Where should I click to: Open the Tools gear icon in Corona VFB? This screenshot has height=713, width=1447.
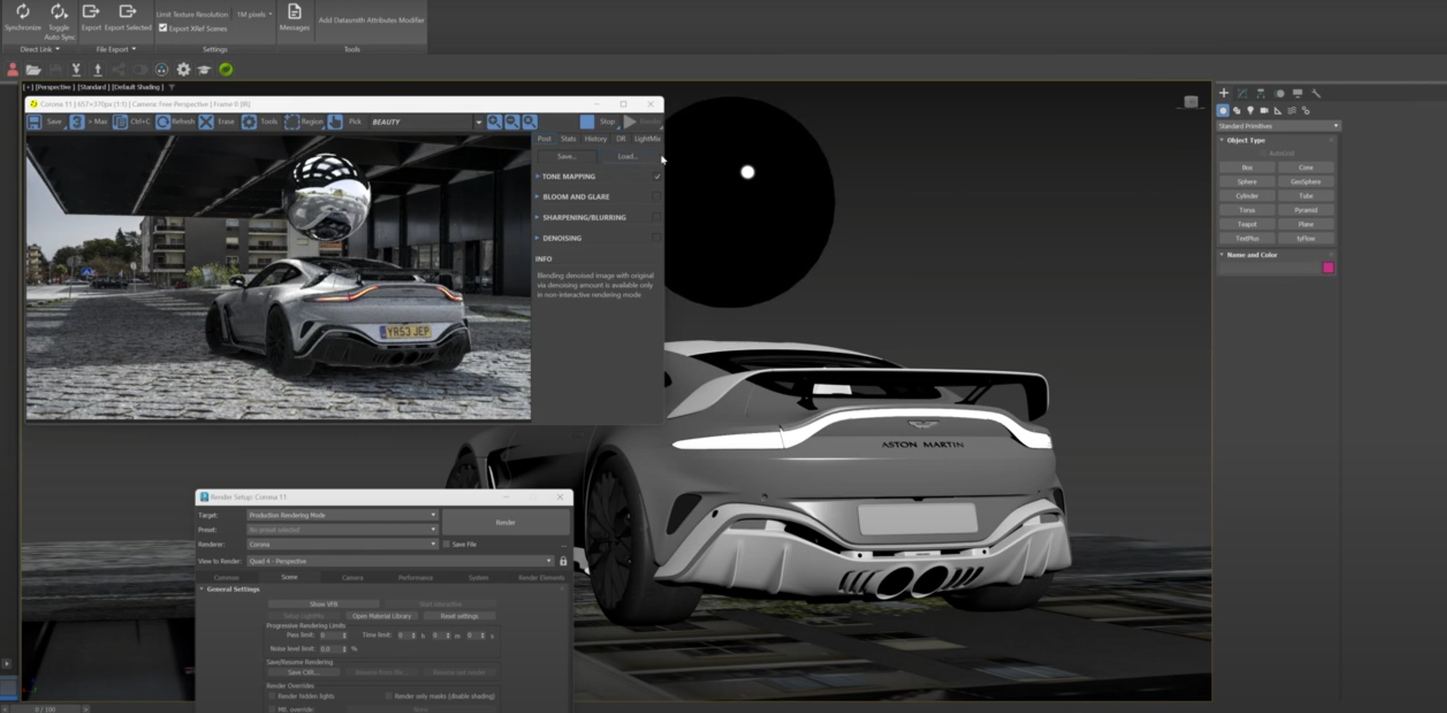tap(249, 122)
